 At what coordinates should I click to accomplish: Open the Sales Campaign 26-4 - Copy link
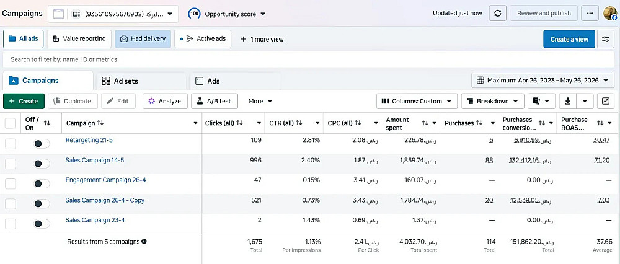[x=105, y=200]
